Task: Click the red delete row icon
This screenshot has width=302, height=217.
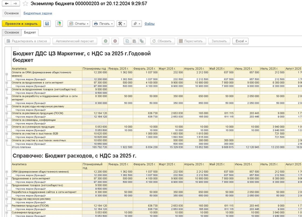Action: coord(115,41)
